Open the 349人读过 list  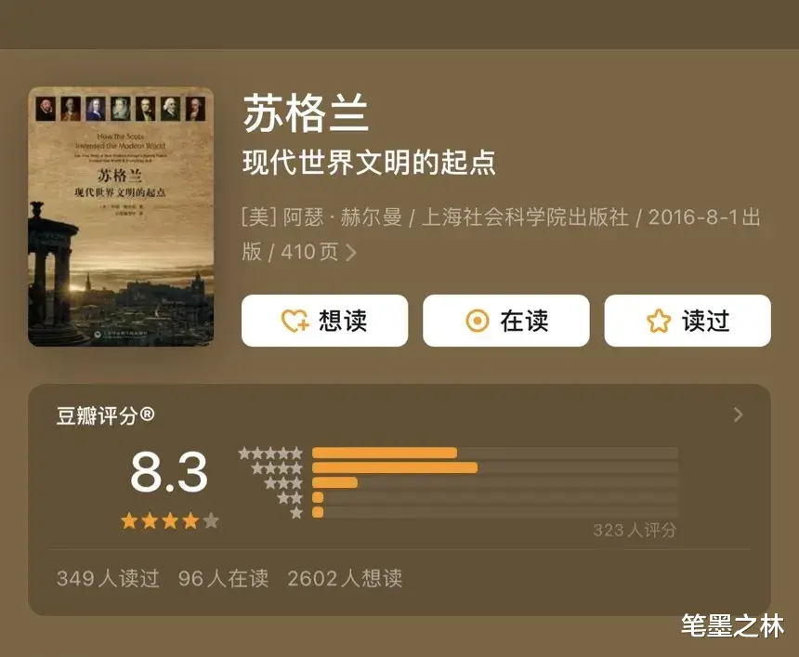[x=108, y=579]
